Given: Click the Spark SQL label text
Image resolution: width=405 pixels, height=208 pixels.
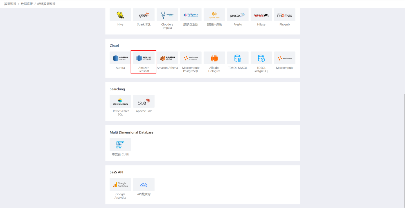Looking at the screenshot, I should tap(144, 24).
